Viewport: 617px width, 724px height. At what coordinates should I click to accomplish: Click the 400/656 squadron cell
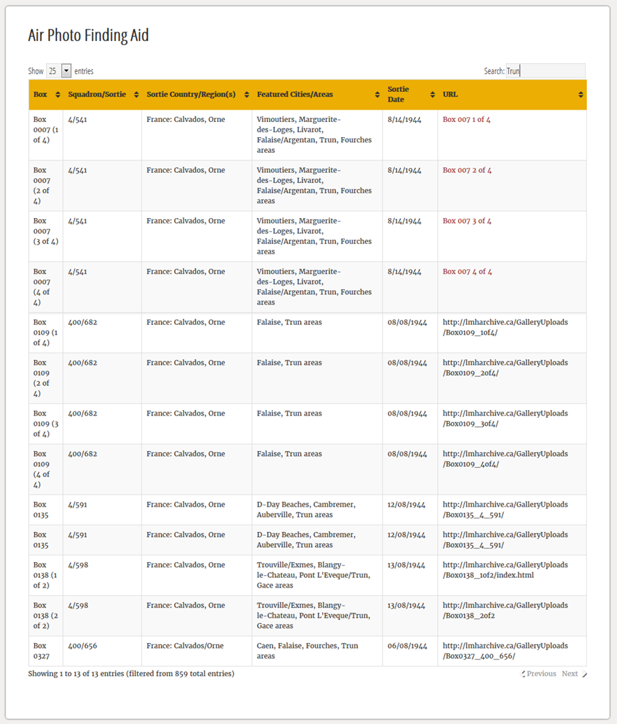[x=102, y=651]
